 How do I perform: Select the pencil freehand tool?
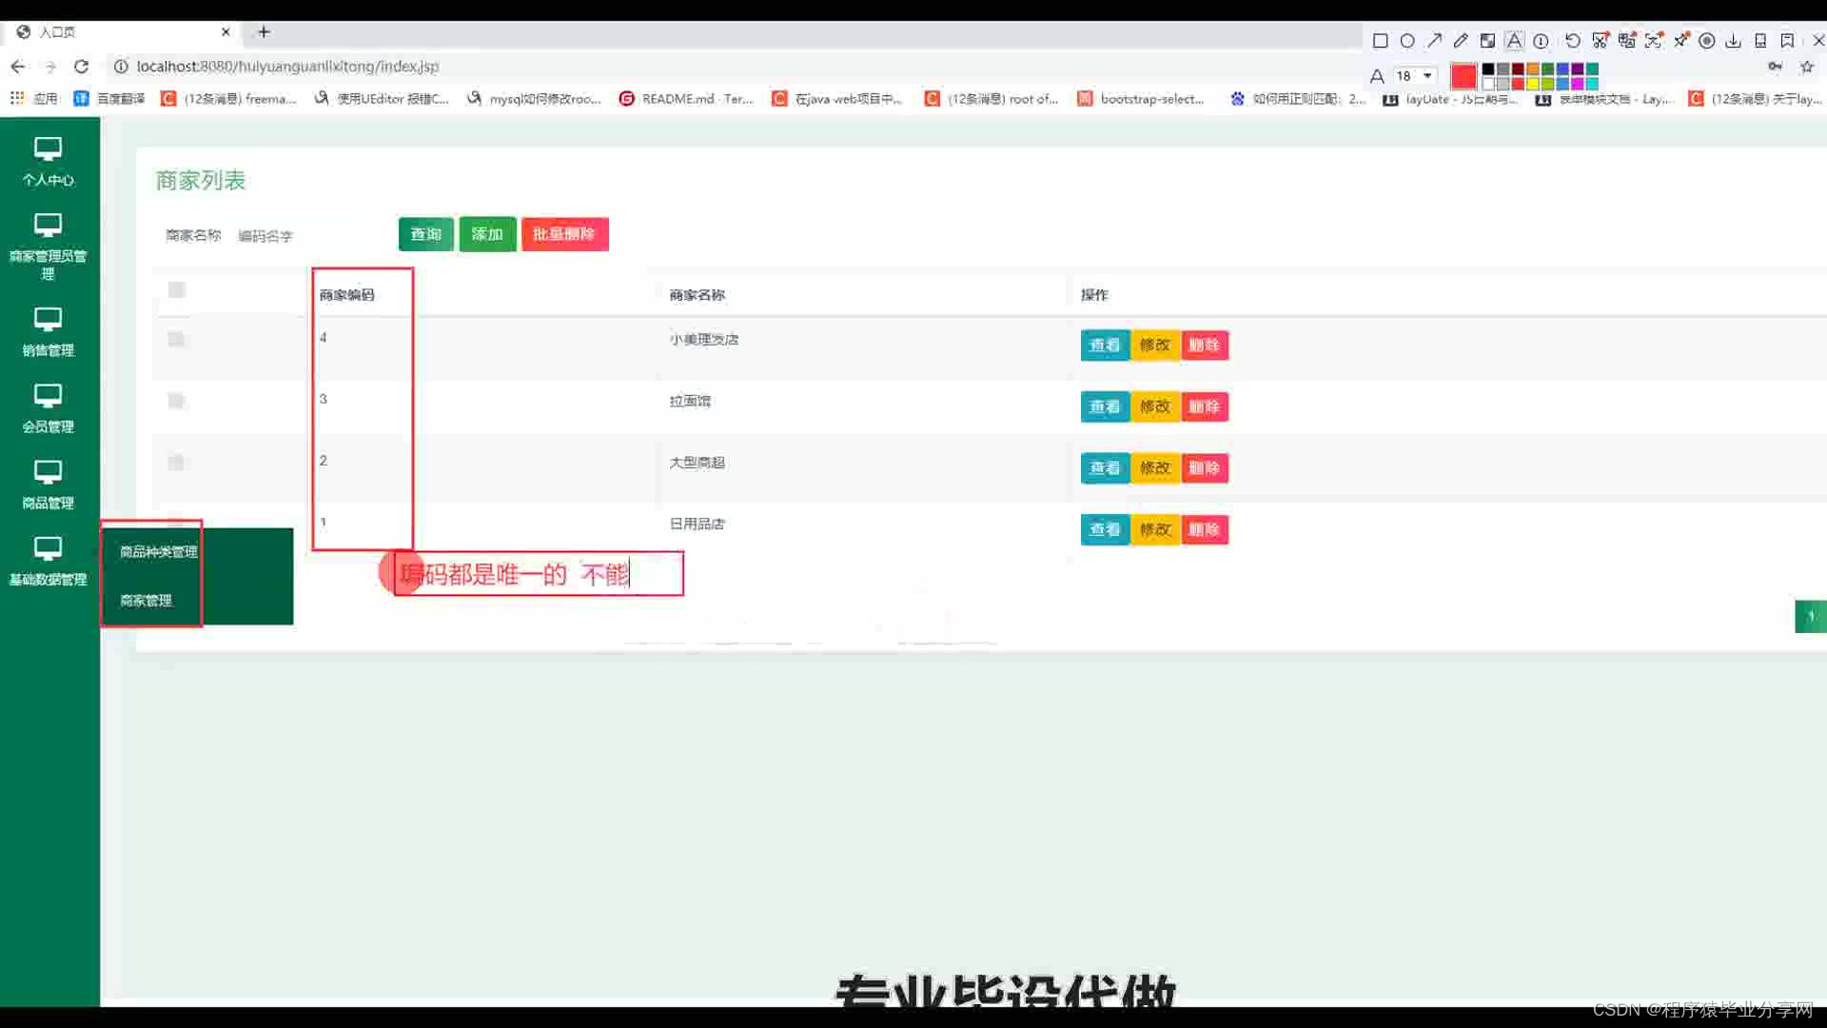pos(1461,41)
